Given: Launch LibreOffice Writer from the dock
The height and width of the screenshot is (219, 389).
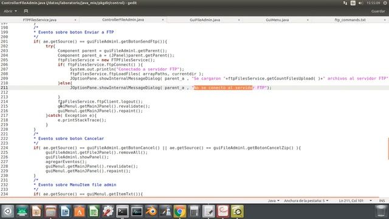Looking at the screenshot, I should pos(65,211).
